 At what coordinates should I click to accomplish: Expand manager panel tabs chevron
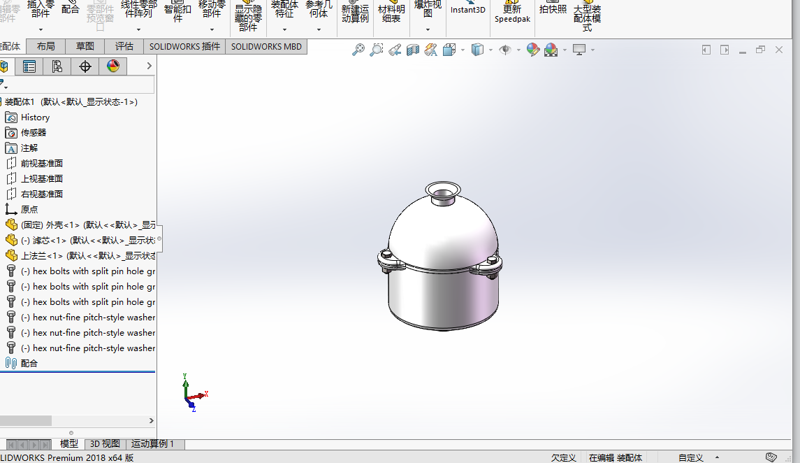[x=149, y=66]
